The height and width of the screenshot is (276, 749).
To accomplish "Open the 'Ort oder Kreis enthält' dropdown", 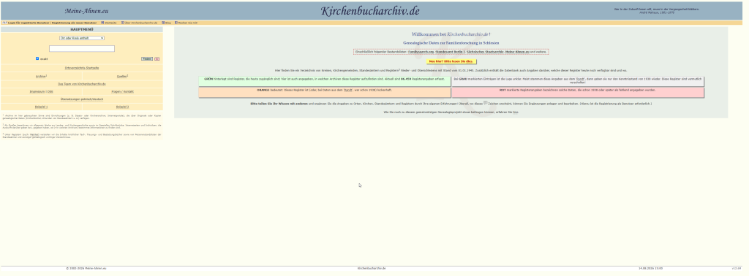I will 82,38.
